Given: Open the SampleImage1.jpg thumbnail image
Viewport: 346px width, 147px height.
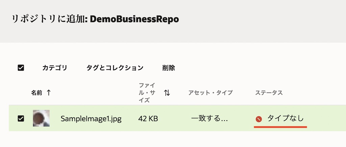Looking at the screenshot, I should click(41, 118).
